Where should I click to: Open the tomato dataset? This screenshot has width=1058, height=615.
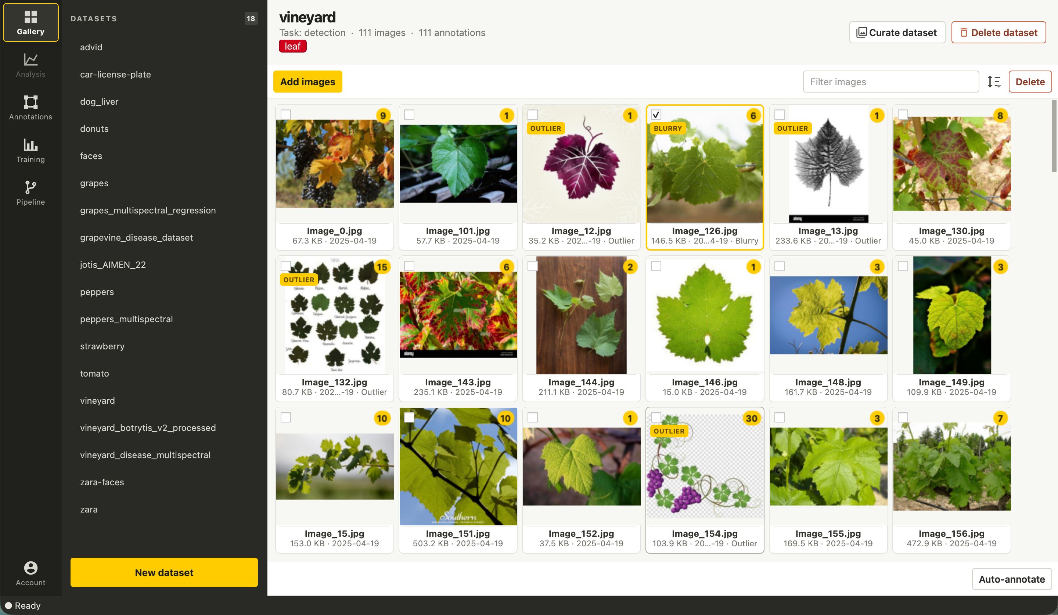coord(164,374)
